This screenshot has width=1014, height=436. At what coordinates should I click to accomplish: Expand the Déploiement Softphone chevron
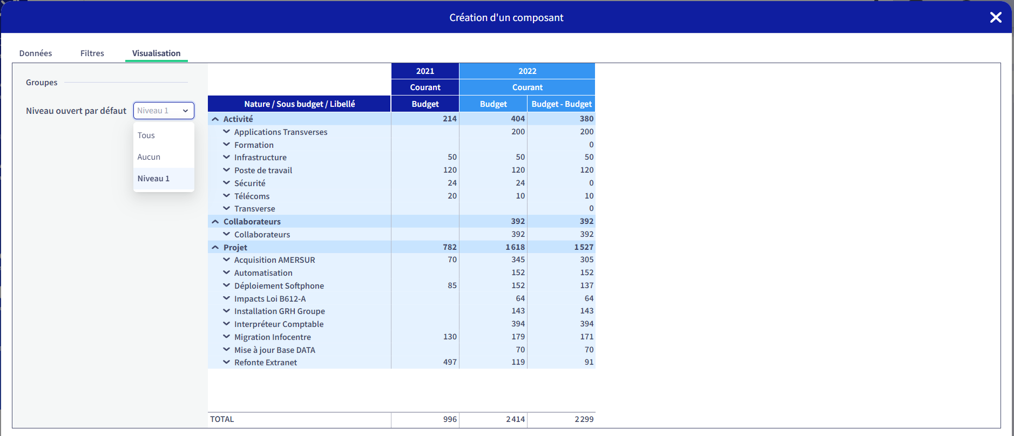[227, 285]
